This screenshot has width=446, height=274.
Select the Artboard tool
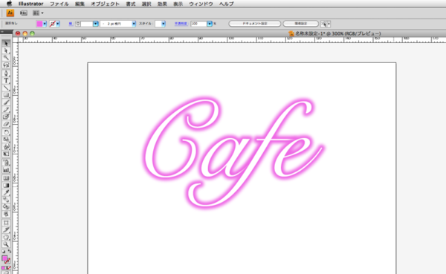6,223
